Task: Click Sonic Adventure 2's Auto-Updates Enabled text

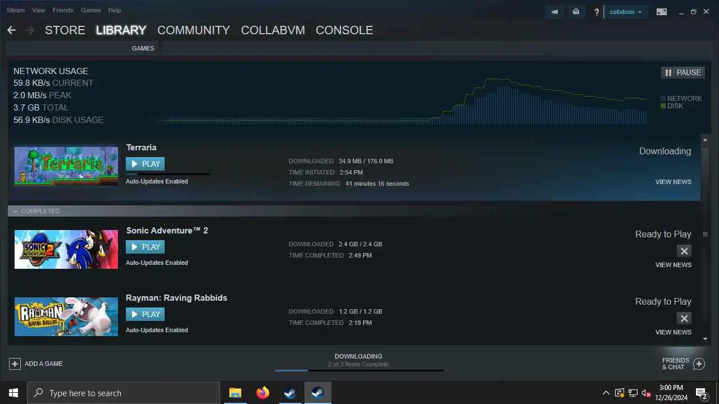Action: pyautogui.click(x=157, y=263)
